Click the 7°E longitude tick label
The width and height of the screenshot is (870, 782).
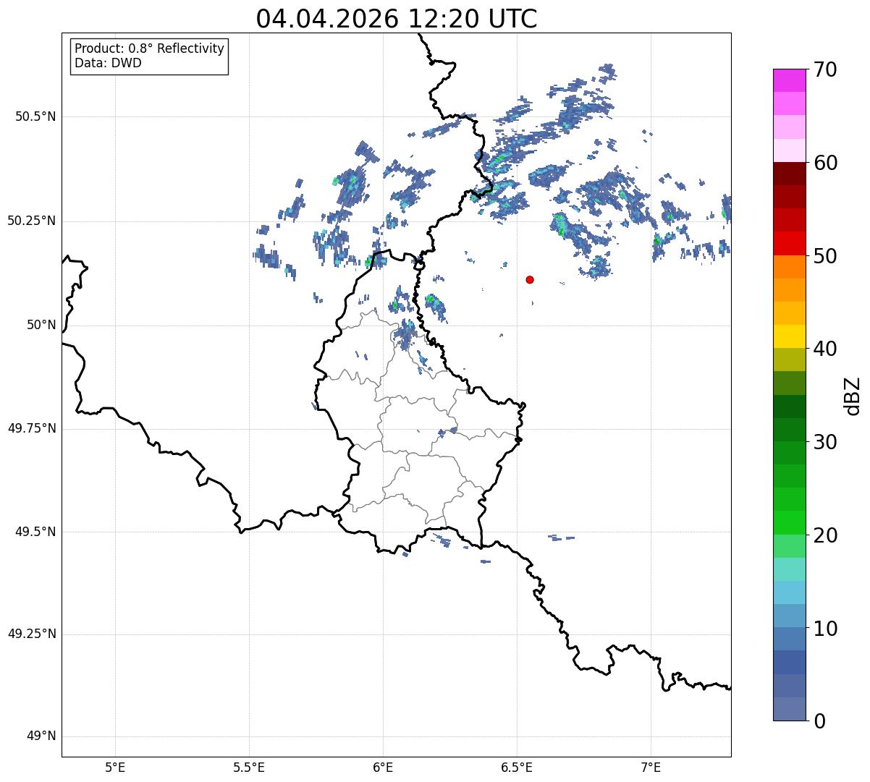pyautogui.click(x=651, y=767)
